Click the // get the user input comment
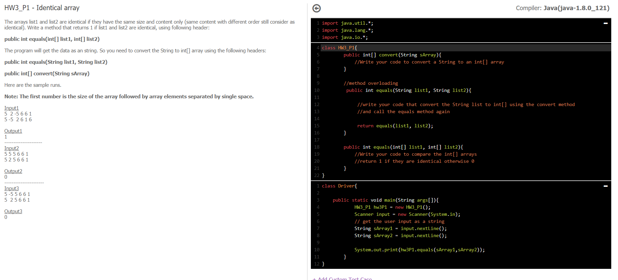This screenshot has height=280, width=618. 399,221
